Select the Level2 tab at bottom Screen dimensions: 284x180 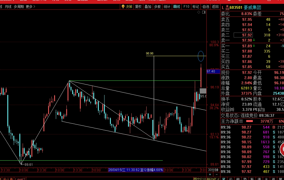[x=20, y=179]
